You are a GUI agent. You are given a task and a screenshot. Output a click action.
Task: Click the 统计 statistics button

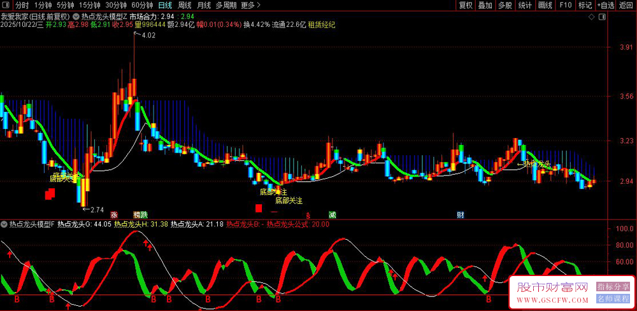pos(525,5)
